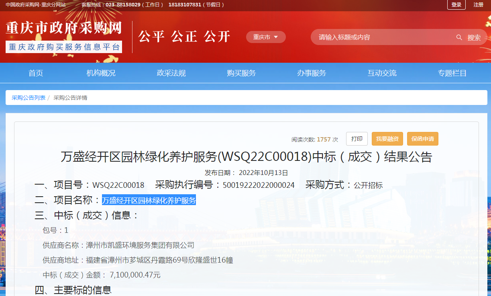
Task: Click the 采购公告详情 breadcrumb
Action: pos(70,98)
